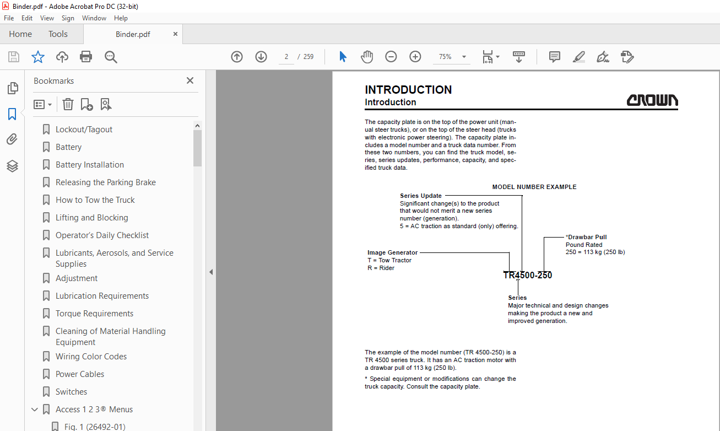Open the Find text magnifier
The width and height of the screenshot is (720, 431).
(x=111, y=57)
